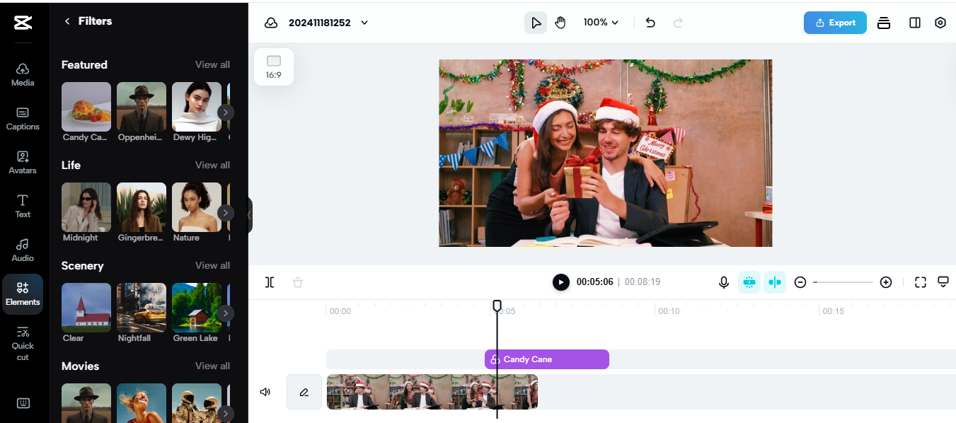Click the 00:10 mark on the ruler

pyautogui.click(x=669, y=311)
